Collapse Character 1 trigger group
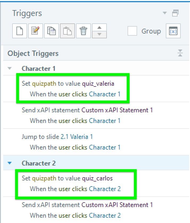Screen dimensions: 190x223 pos(10,68)
